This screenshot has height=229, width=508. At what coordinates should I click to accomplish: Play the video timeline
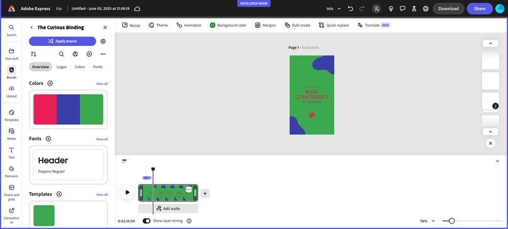(x=127, y=193)
